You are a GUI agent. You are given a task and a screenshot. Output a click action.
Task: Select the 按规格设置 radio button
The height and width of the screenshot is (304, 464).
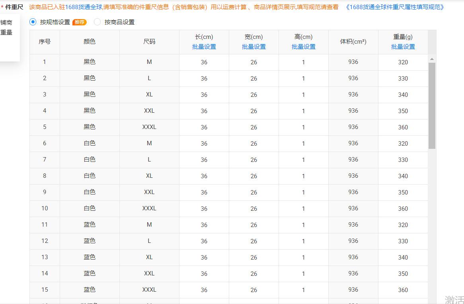point(33,22)
